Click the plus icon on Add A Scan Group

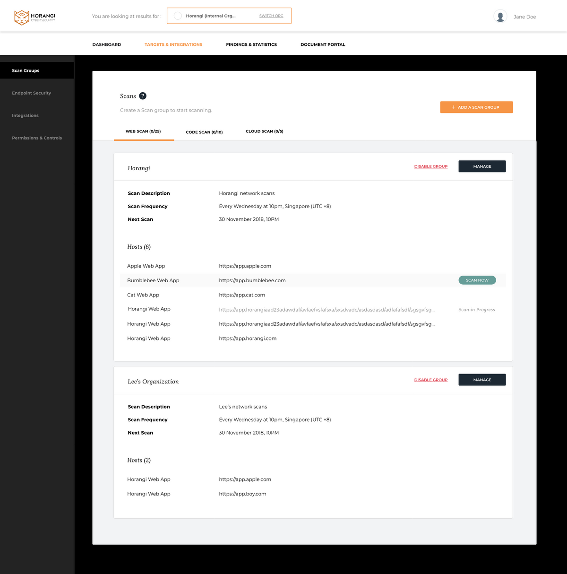(453, 107)
